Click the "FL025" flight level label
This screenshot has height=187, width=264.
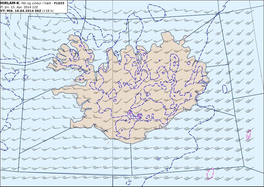[59, 3]
